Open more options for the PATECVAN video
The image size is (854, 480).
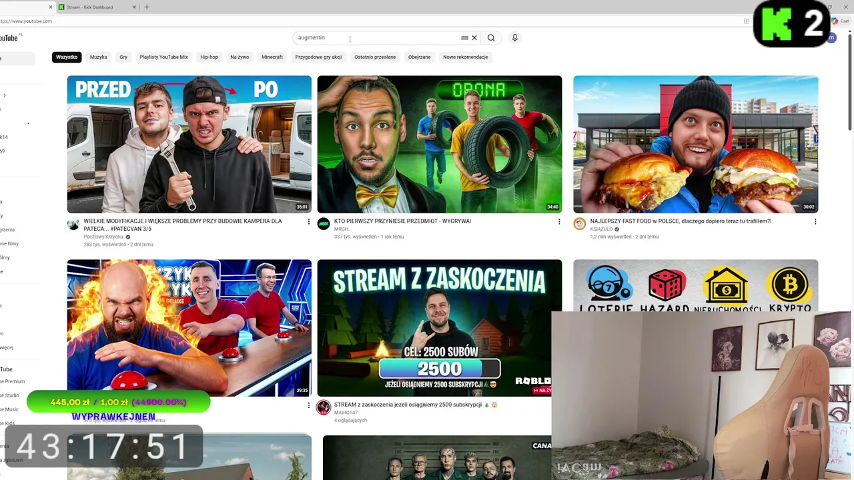[308, 222]
